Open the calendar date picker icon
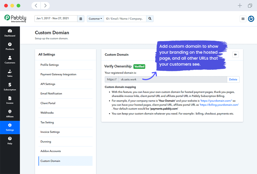The width and height of the screenshot is (257, 174). coord(80,19)
